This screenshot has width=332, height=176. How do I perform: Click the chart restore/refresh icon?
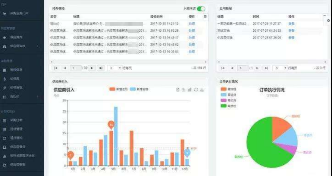(x=196, y=89)
